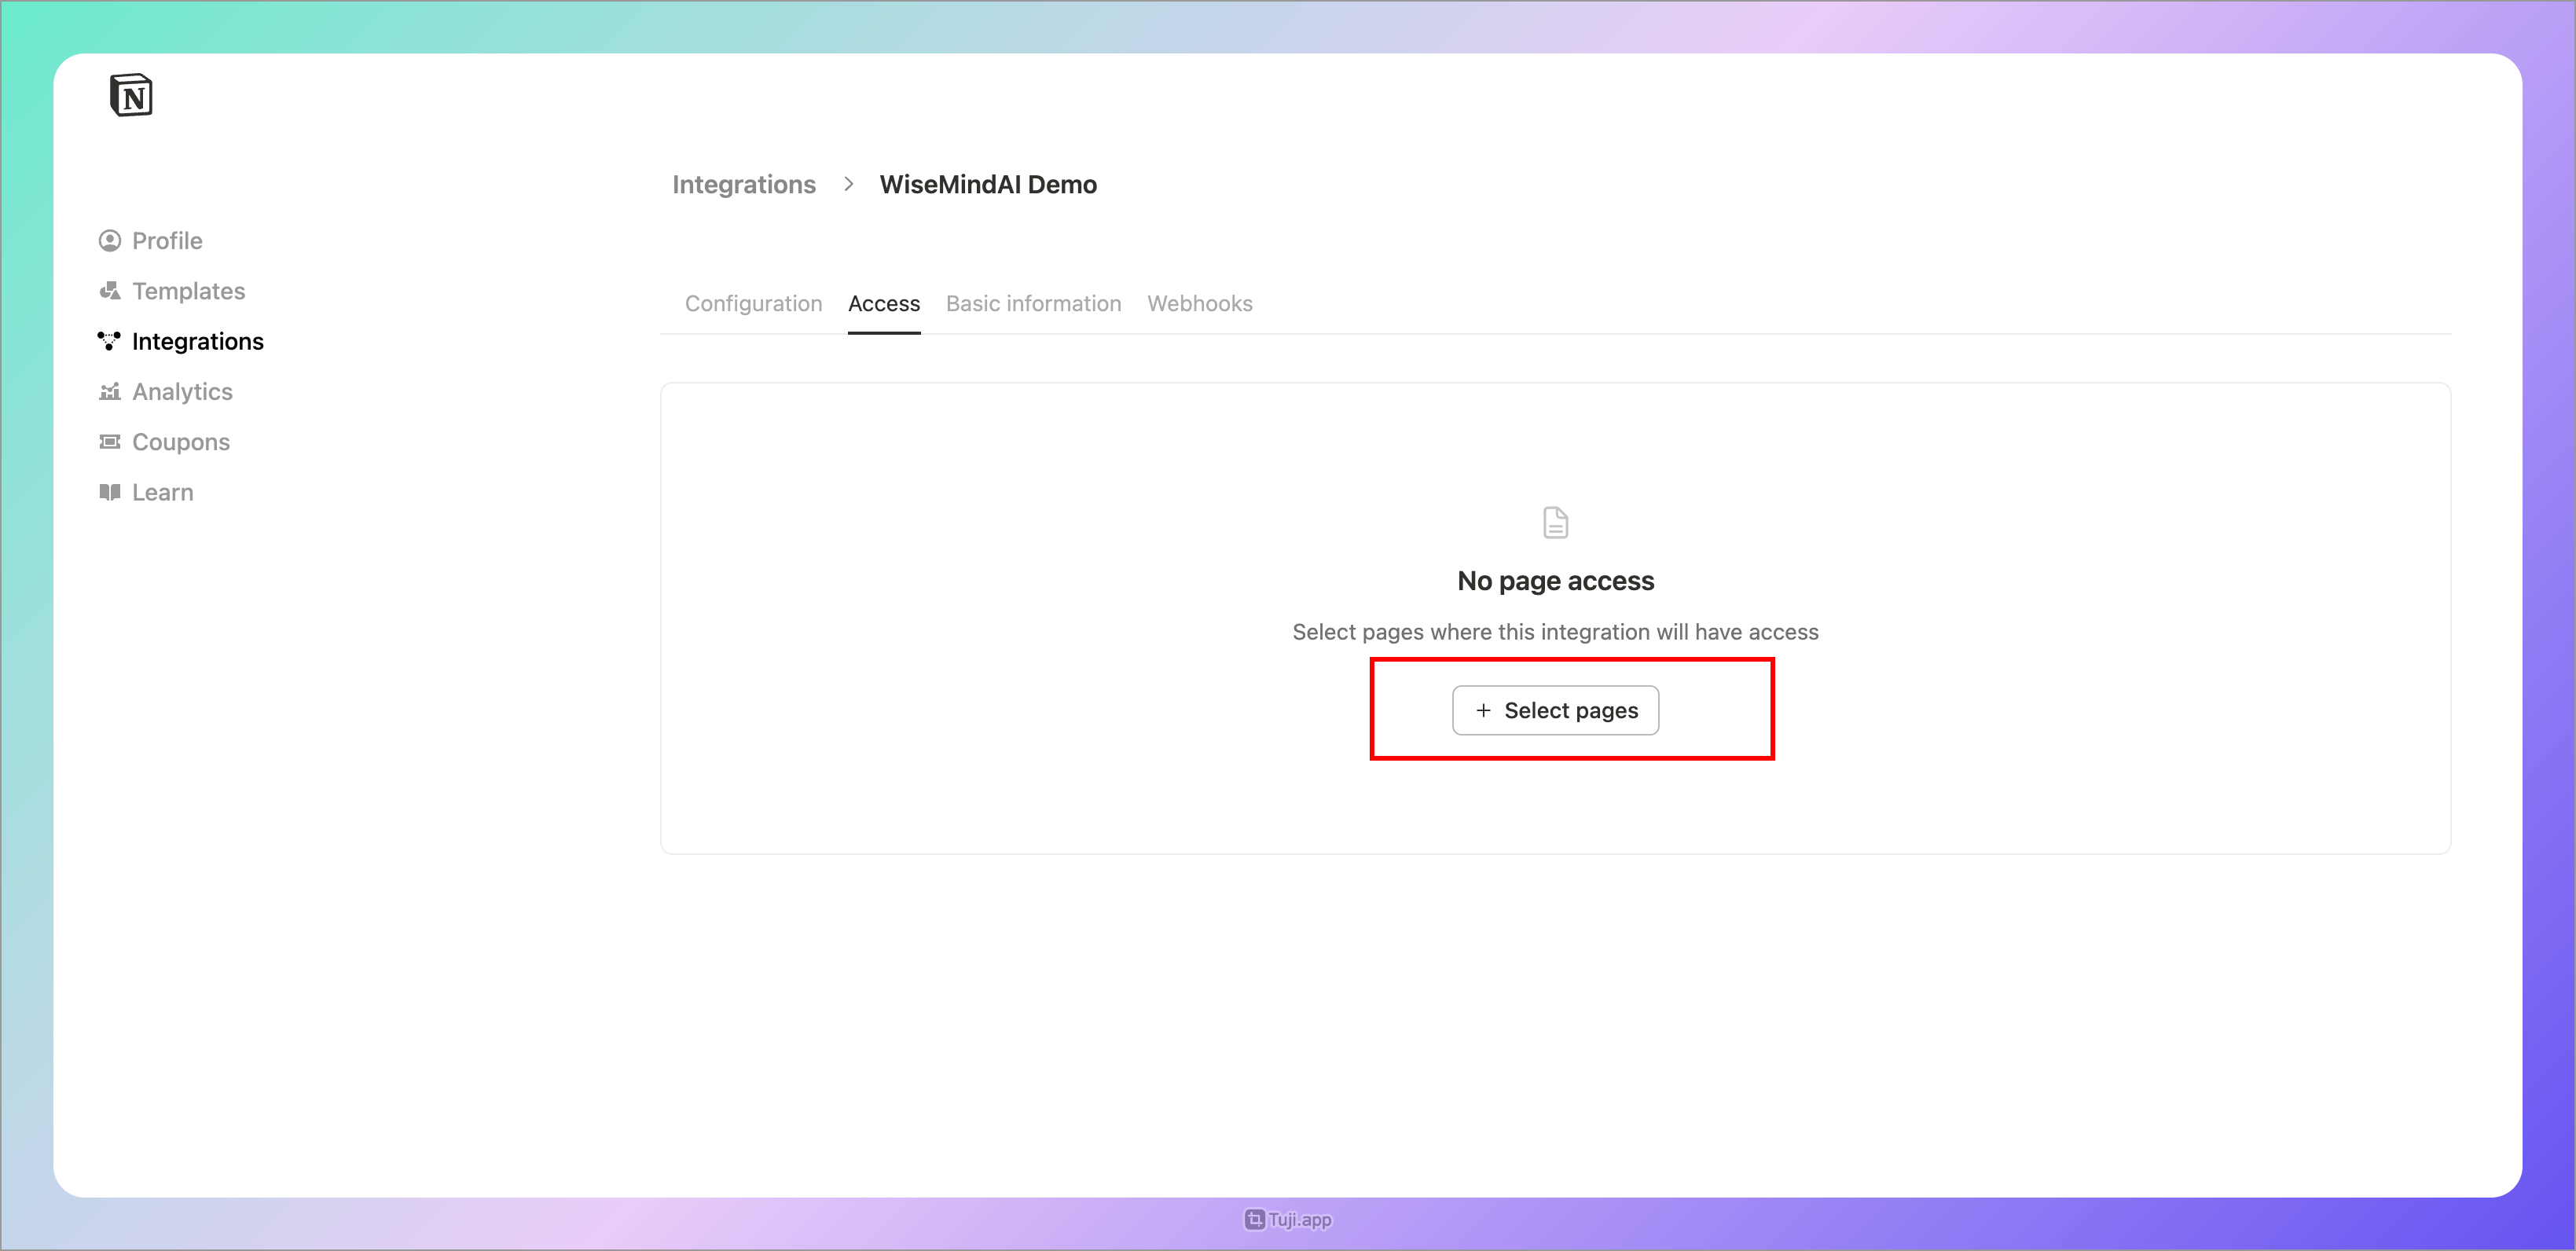The height and width of the screenshot is (1251, 2576).
Task: Click the Coupons ticket icon
Action: point(109,442)
